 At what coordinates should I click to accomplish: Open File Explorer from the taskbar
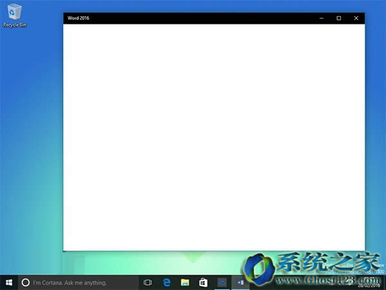tap(185, 282)
